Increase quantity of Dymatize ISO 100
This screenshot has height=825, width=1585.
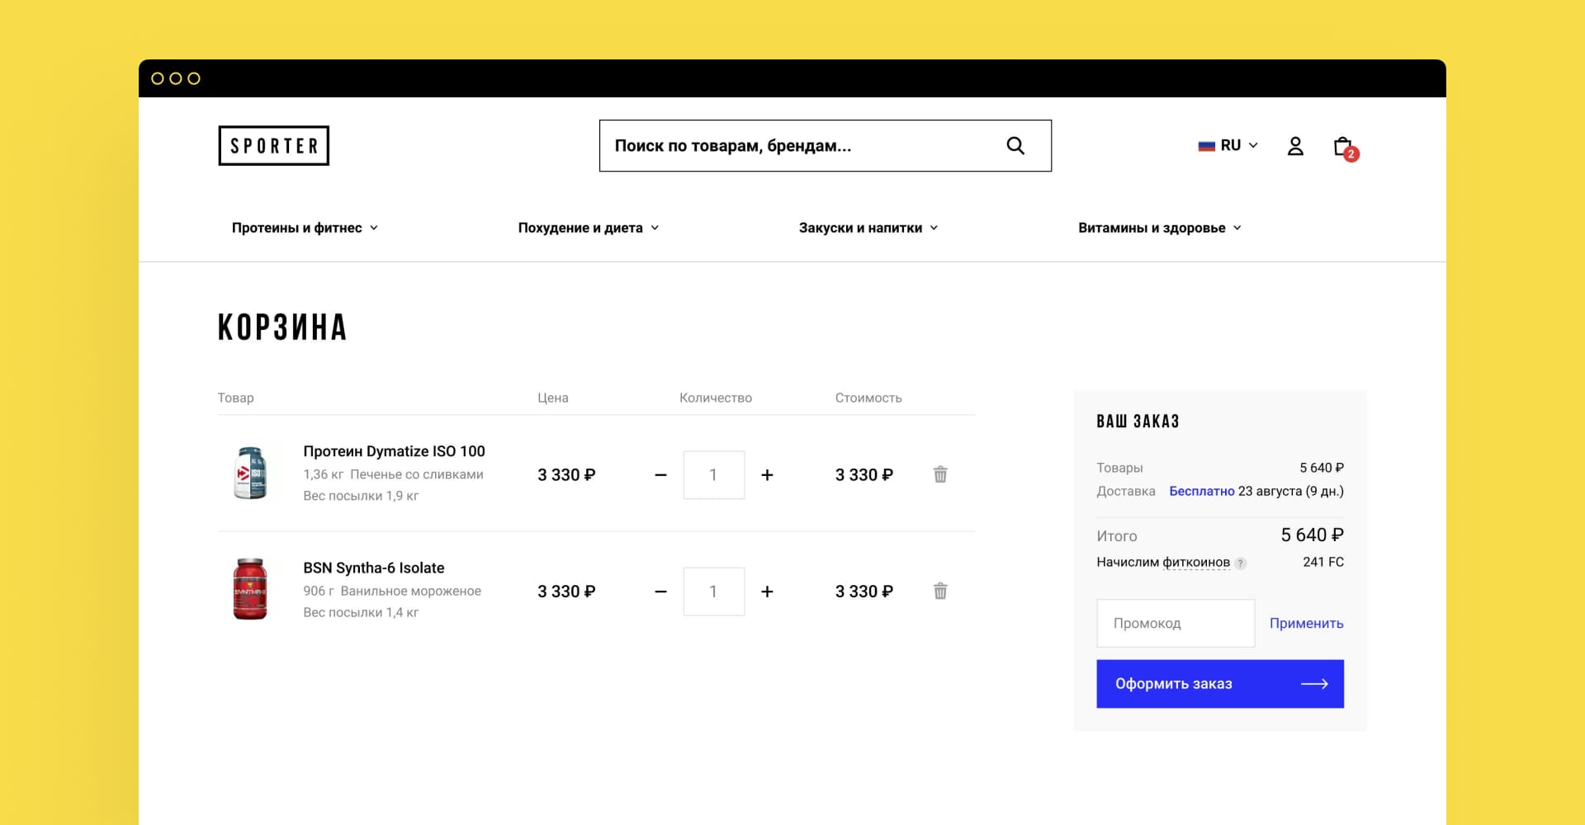pyautogui.click(x=767, y=475)
